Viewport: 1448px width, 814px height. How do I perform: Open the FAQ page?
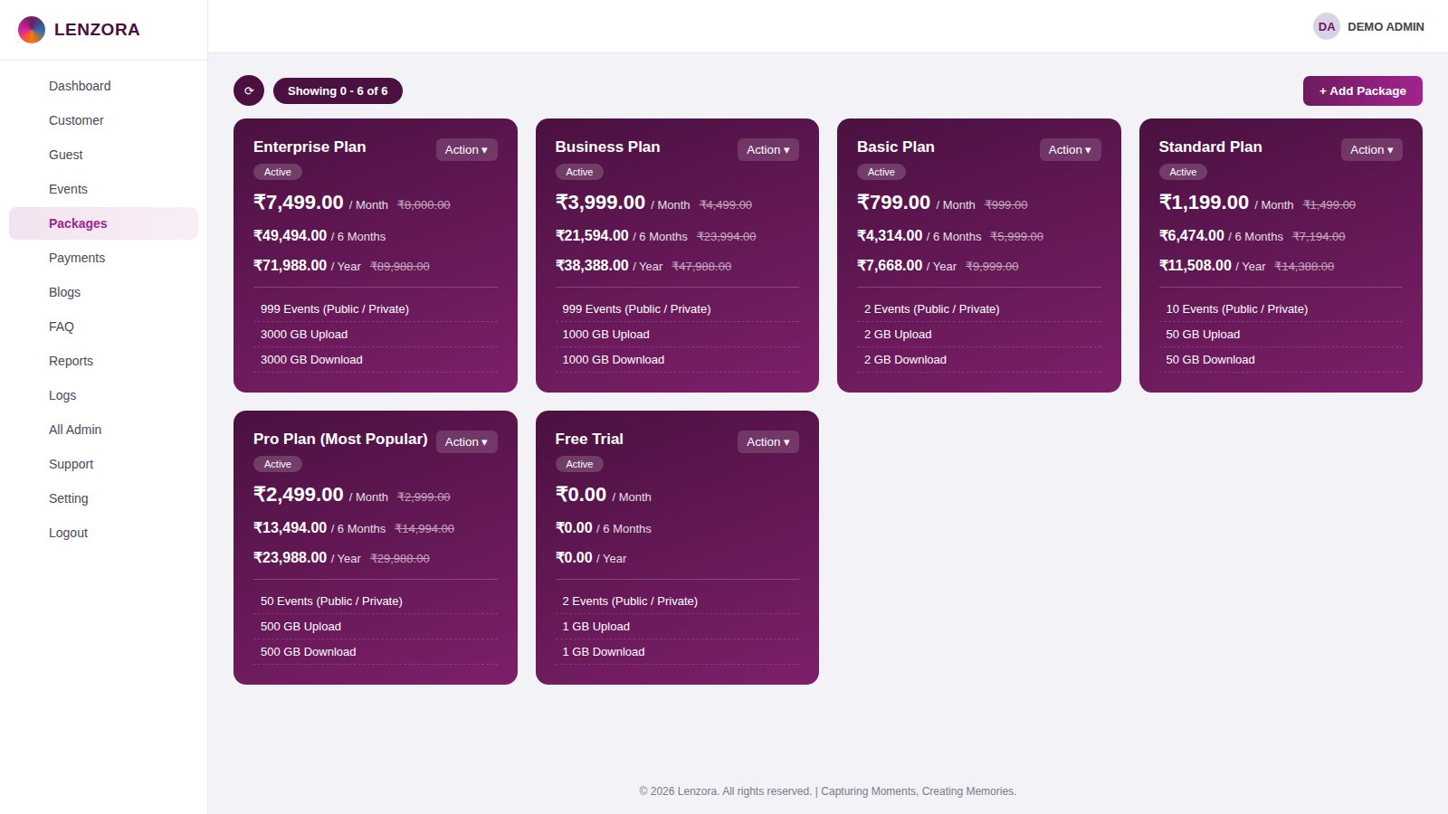(103, 327)
